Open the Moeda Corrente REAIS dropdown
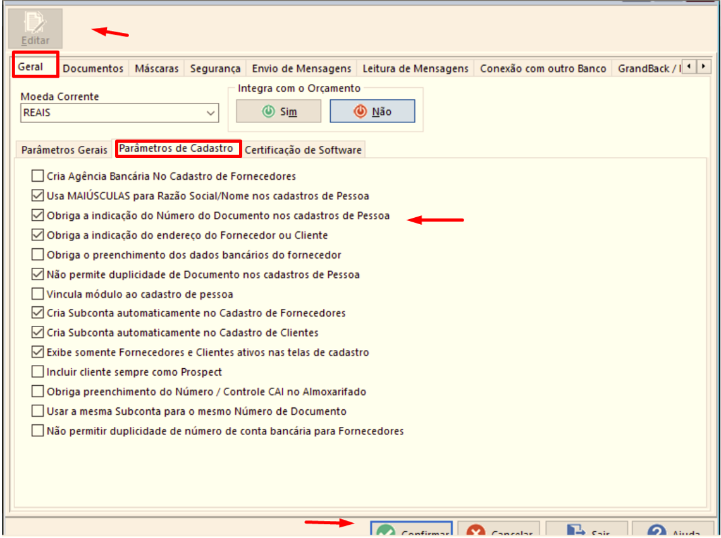The image size is (721, 538). coord(120,113)
